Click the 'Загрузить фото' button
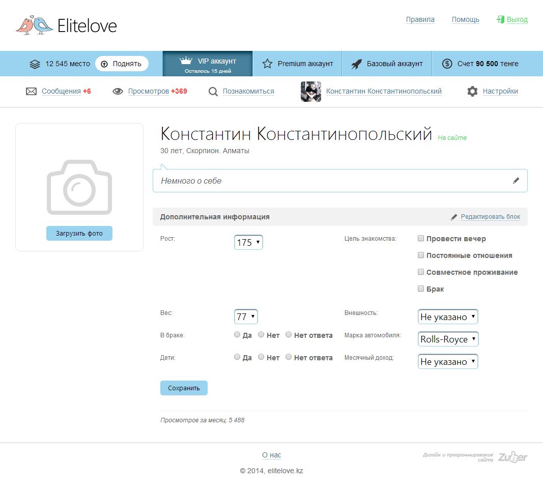This screenshot has height=490, width=543. 79,234
